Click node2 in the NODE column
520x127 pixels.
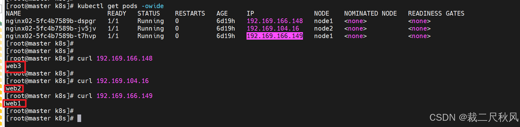(323, 28)
